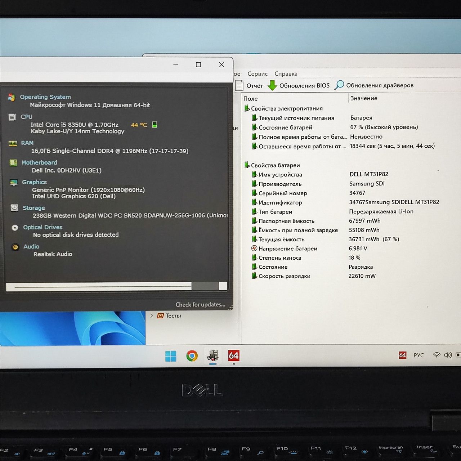Click the 44 °C CPU temperature in Speccy
The height and width of the screenshot is (461, 461).
coord(139,125)
